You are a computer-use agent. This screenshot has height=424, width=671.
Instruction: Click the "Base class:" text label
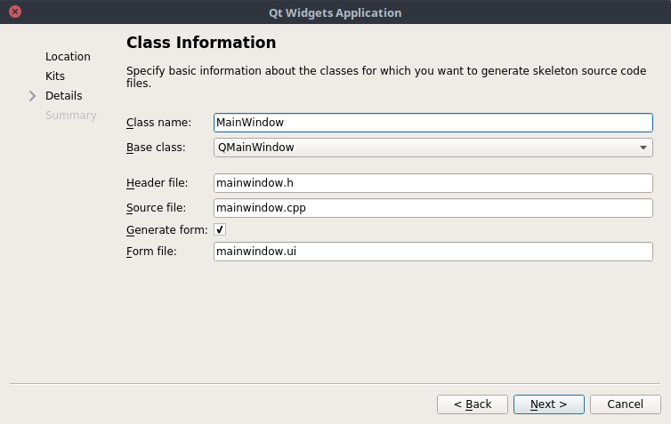156,148
